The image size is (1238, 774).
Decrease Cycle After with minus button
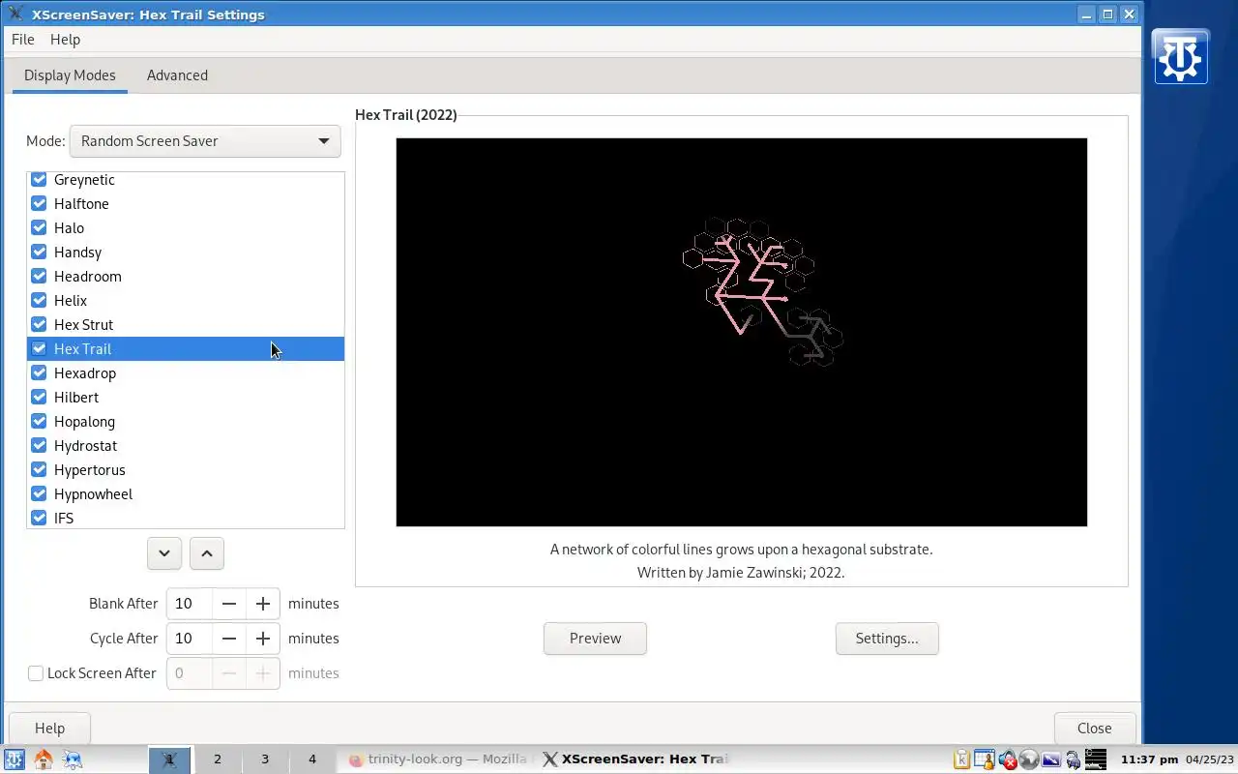(229, 639)
